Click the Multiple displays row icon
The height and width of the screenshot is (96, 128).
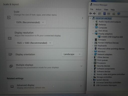(x=11, y=66)
